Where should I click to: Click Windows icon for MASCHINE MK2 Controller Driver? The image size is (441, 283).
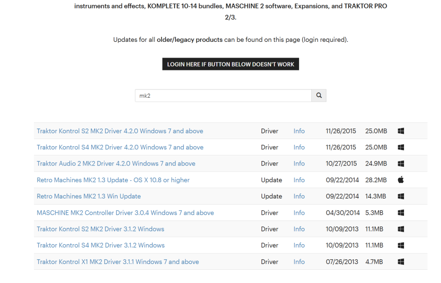click(401, 213)
